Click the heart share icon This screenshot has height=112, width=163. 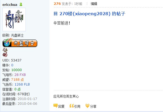(x=87, y=106)
